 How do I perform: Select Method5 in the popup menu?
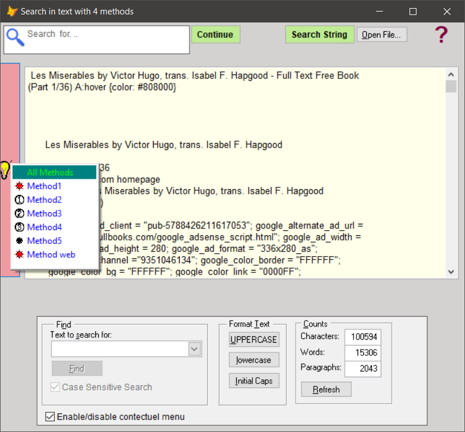click(54, 241)
